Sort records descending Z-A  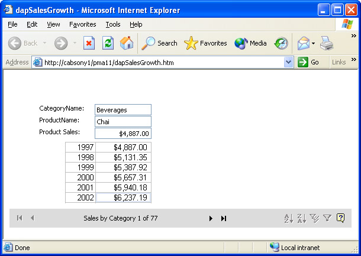pyautogui.click(x=301, y=218)
